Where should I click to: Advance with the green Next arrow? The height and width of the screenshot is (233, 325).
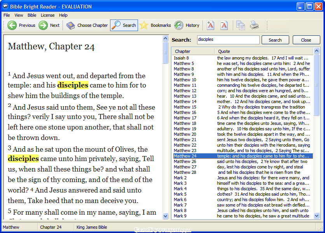[49, 25]
